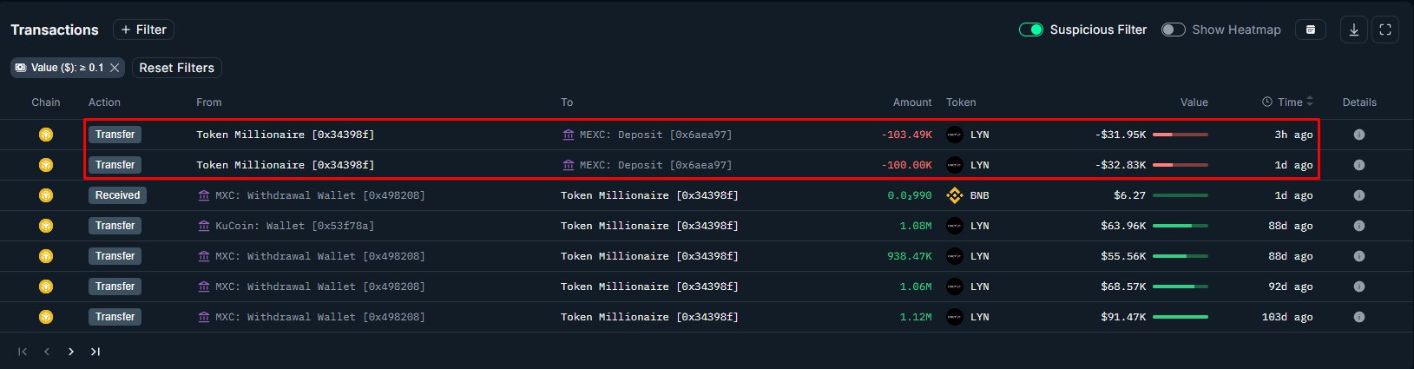Click value bar of the $91.47K row
Screen dimensions: 1414x369
[x=1180, y=317]
